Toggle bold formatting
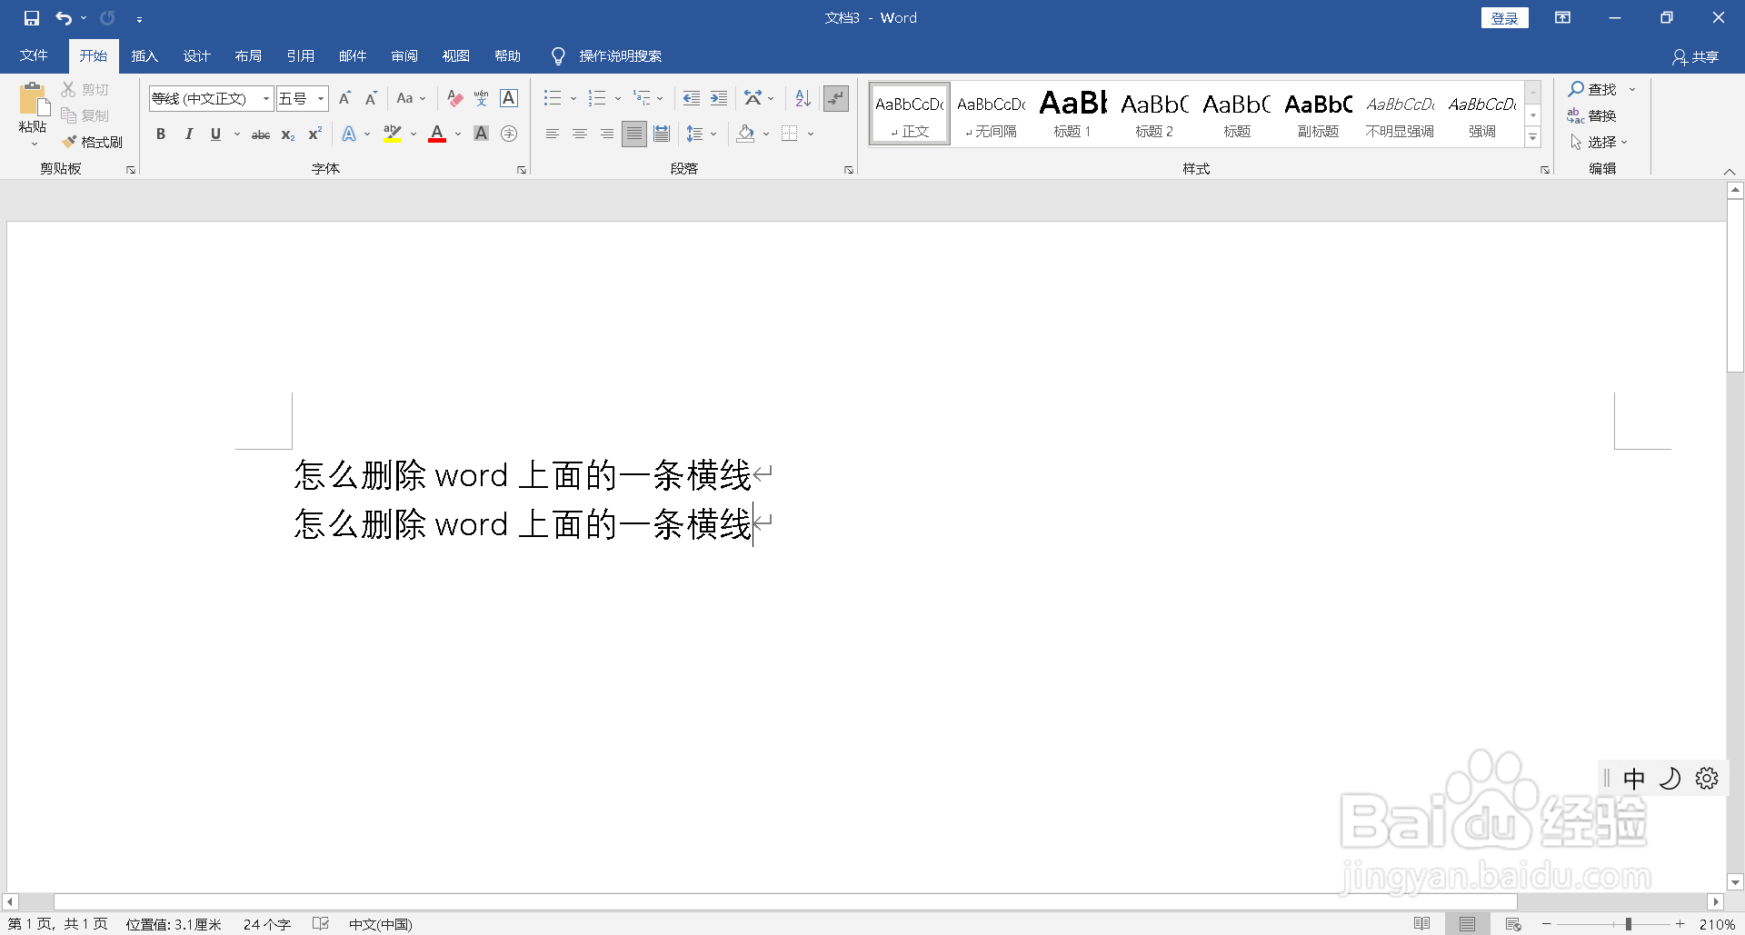The height and width of the screenshot is (935, 1745). tap(161, 134)
